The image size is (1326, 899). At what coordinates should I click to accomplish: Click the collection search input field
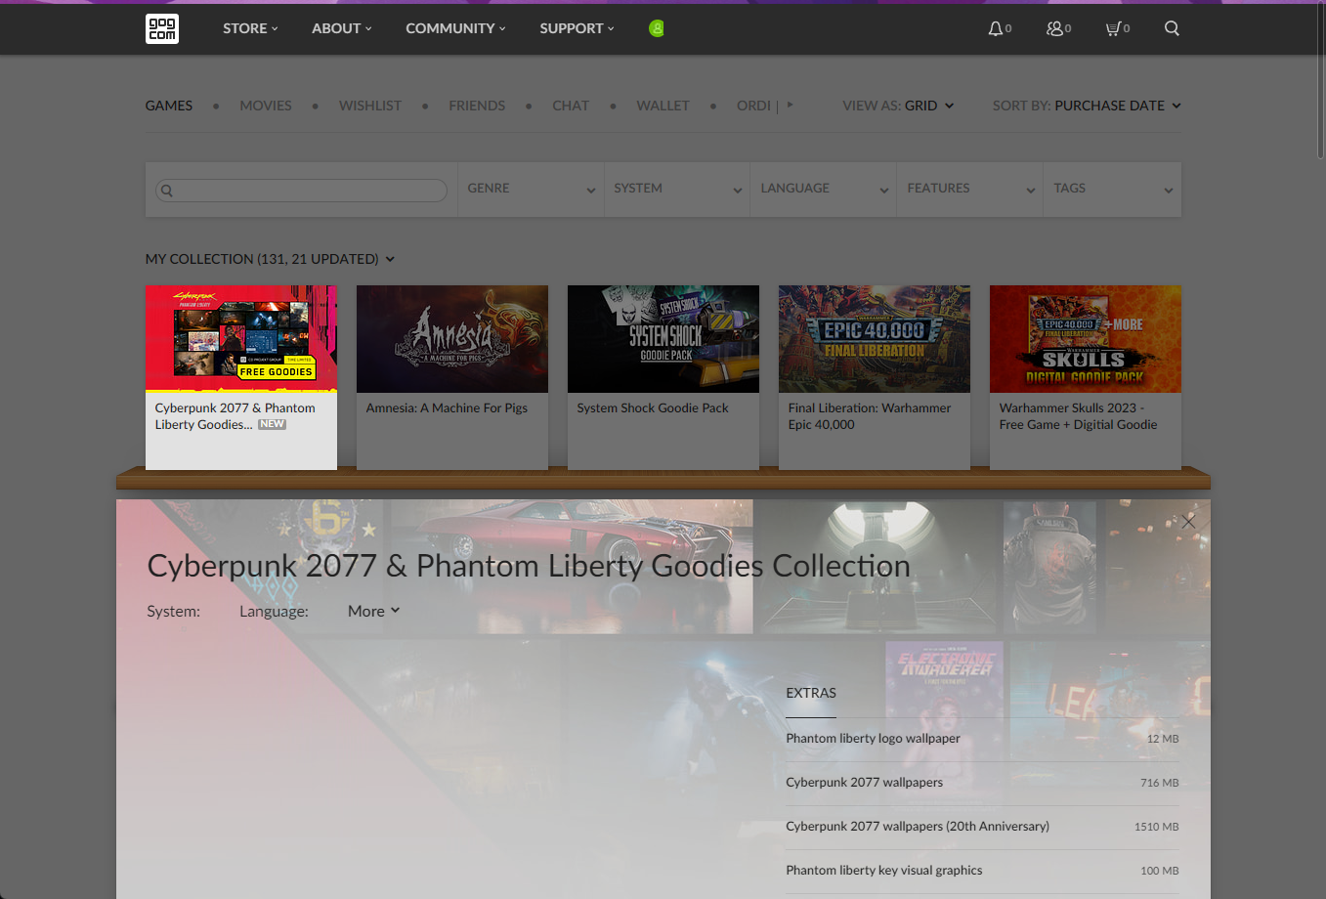(301, 191)
